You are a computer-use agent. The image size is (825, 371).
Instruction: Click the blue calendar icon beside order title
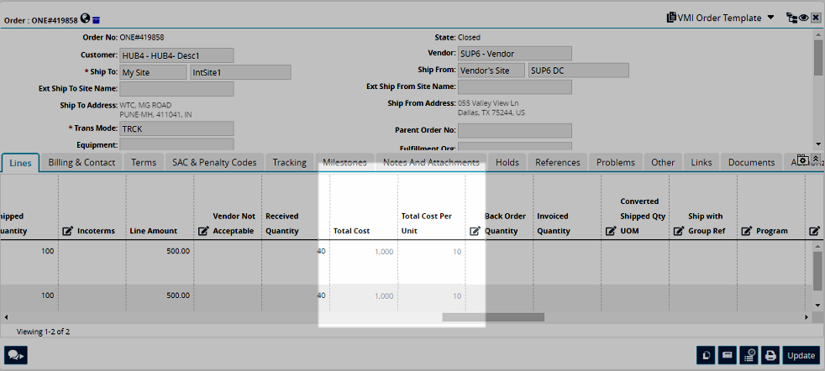click(97, 20)
